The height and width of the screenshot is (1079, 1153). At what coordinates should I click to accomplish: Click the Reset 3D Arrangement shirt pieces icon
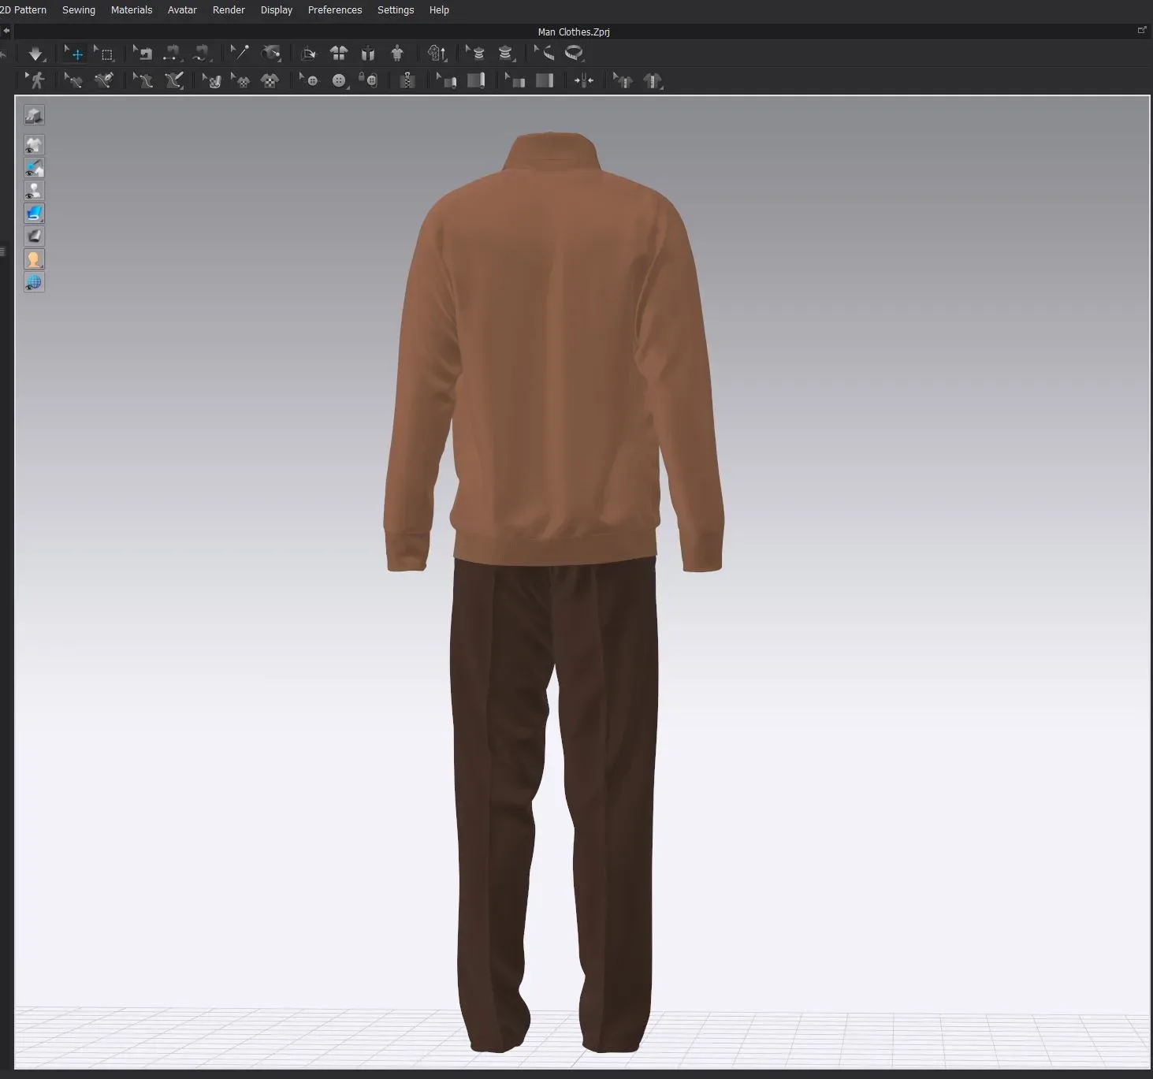coord(339,54)
